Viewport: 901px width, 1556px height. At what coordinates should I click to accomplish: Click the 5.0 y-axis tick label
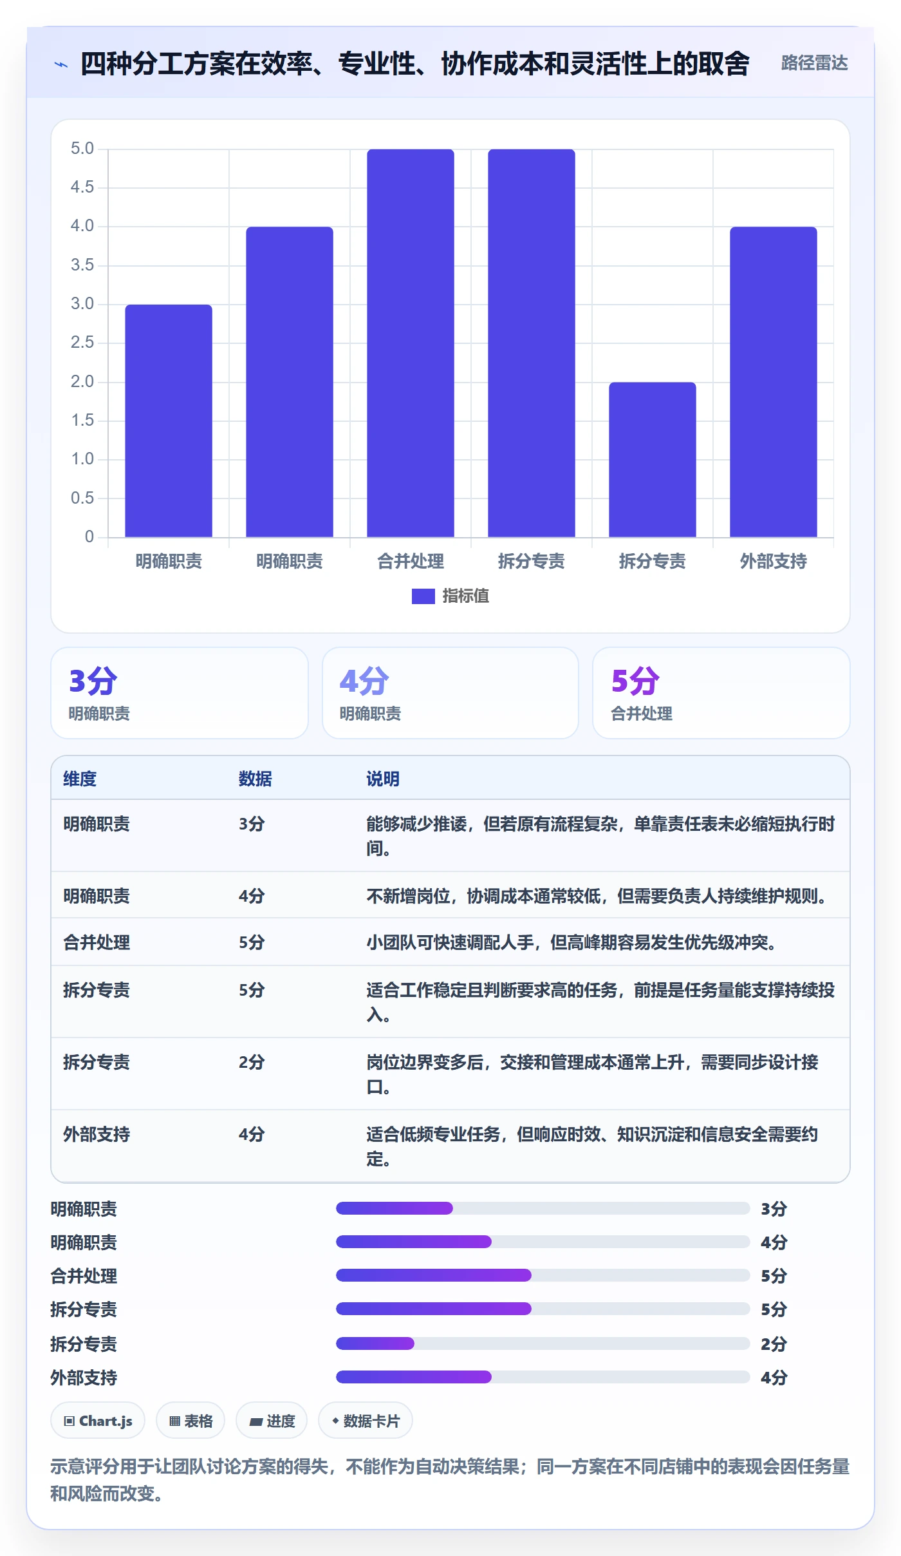coord(82,149)
